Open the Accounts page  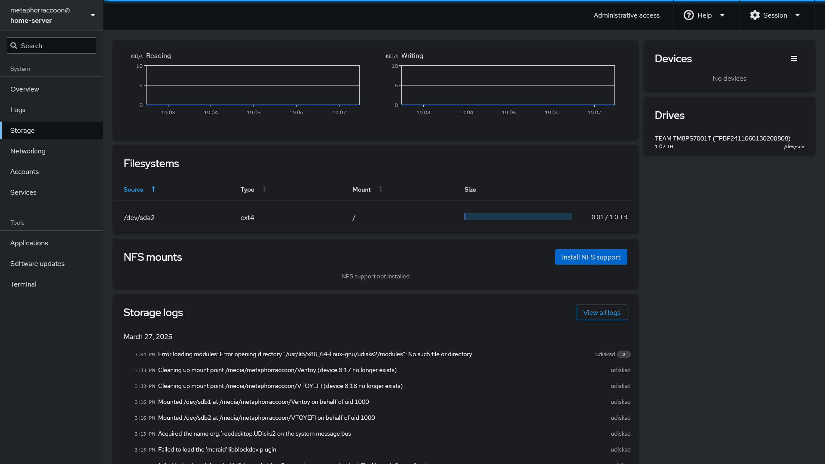[52, 172]
